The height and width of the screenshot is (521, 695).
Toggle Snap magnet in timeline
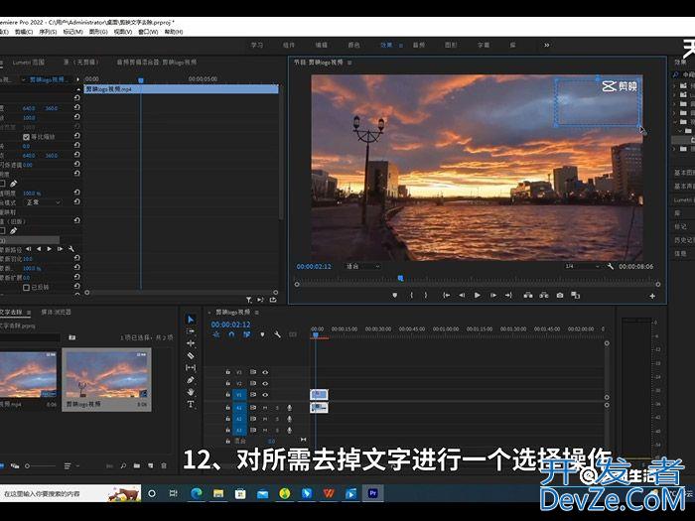[x=231, y=334]
